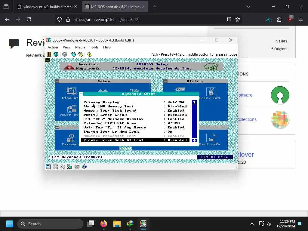
Task: Open File Explorer from taskbar
Action: pos(117,224)
